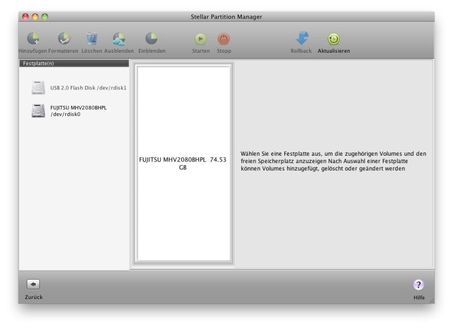Click the Hilfe label text
This screenshot has height=329, width=453.
[x=419, y=297]
